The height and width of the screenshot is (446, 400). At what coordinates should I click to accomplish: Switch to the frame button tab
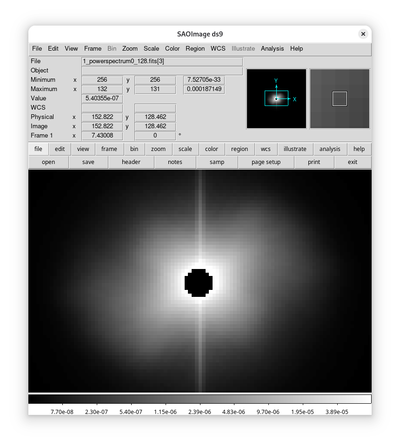[x=109, y=149]
